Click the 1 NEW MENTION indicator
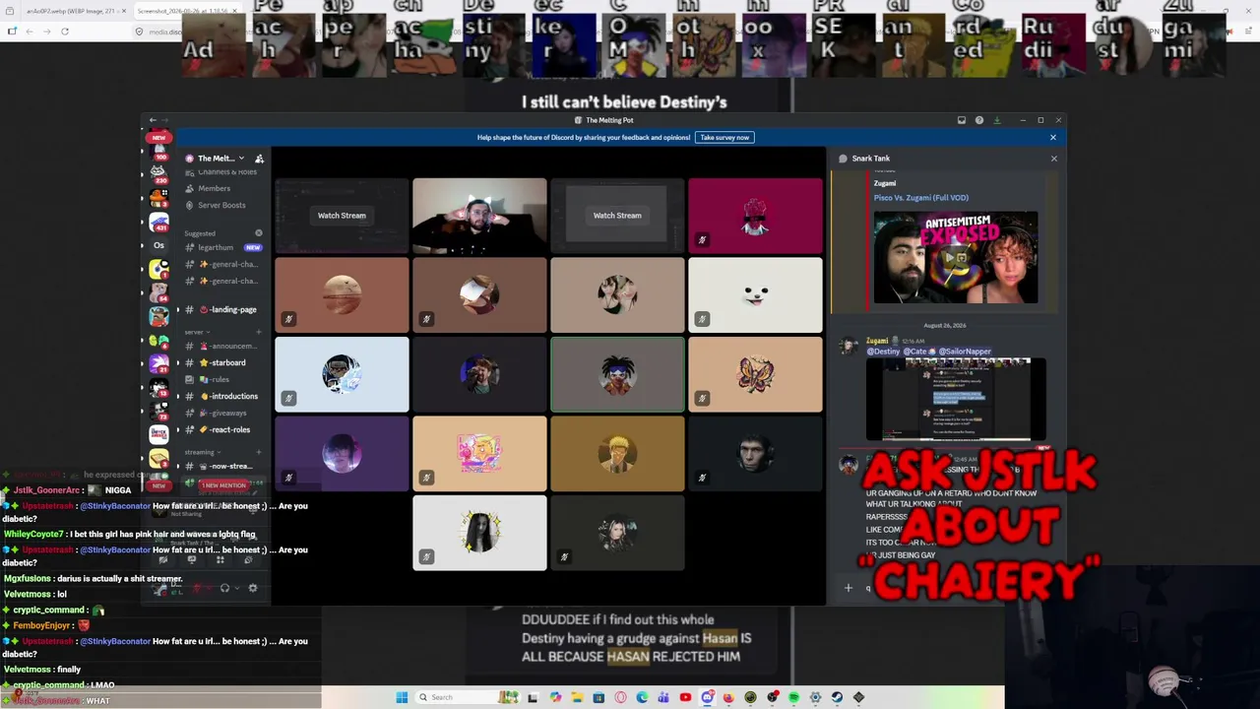The height and width of the screenshot is (709, 1260). 223,485
